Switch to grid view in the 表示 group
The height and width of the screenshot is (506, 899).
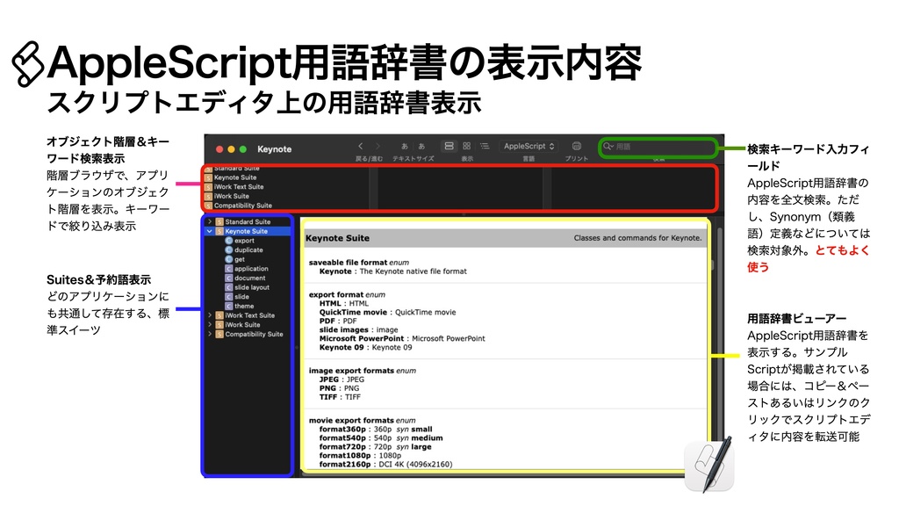coord(466,146)
